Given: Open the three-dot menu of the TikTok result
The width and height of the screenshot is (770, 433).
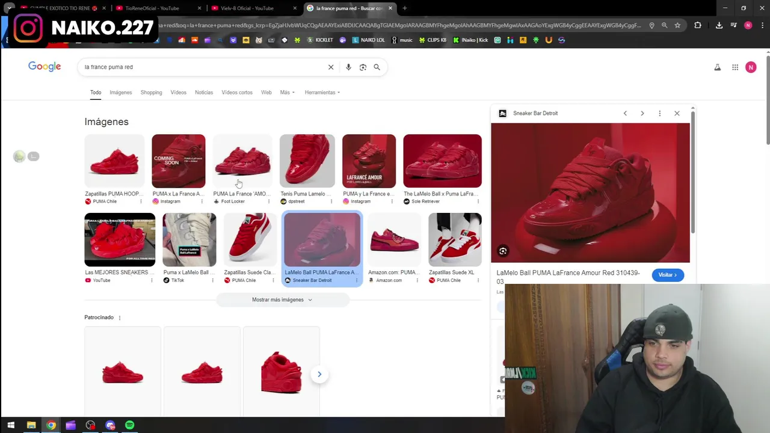Looking at the screenshot, I should pyautogui.click(x=212, y=280).
